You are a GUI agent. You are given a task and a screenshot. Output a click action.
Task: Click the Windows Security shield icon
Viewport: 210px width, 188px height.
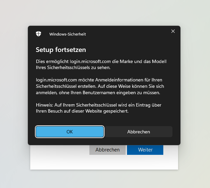click(38, 34)
